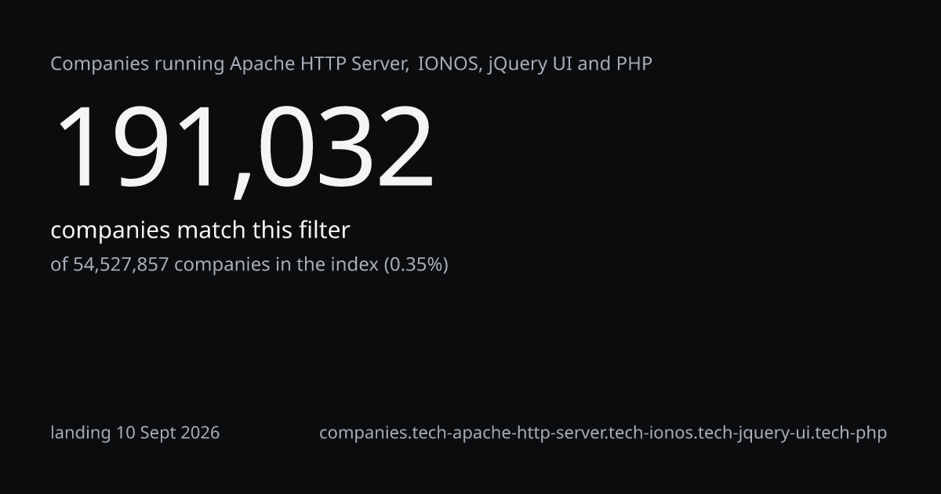The height and width of the screenshot is (494, 941).
Task: Select the 'Apache HTTP Server' text in the heading
Action: (318, 64)
